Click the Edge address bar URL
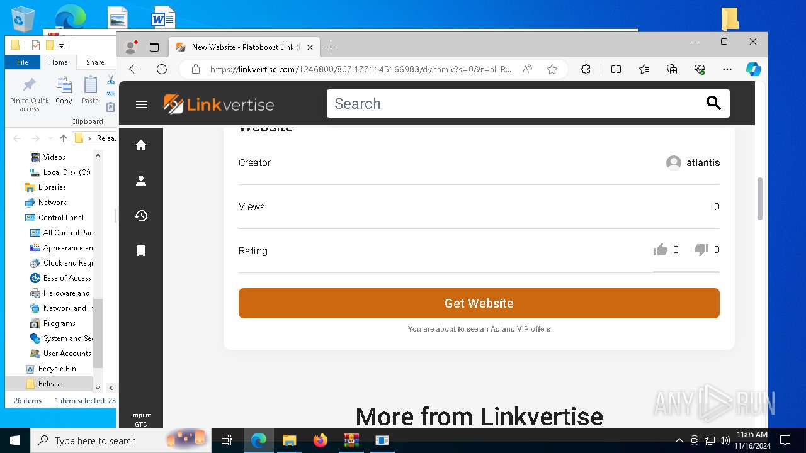Screen dimensions: 806x453 coord(360,69)
